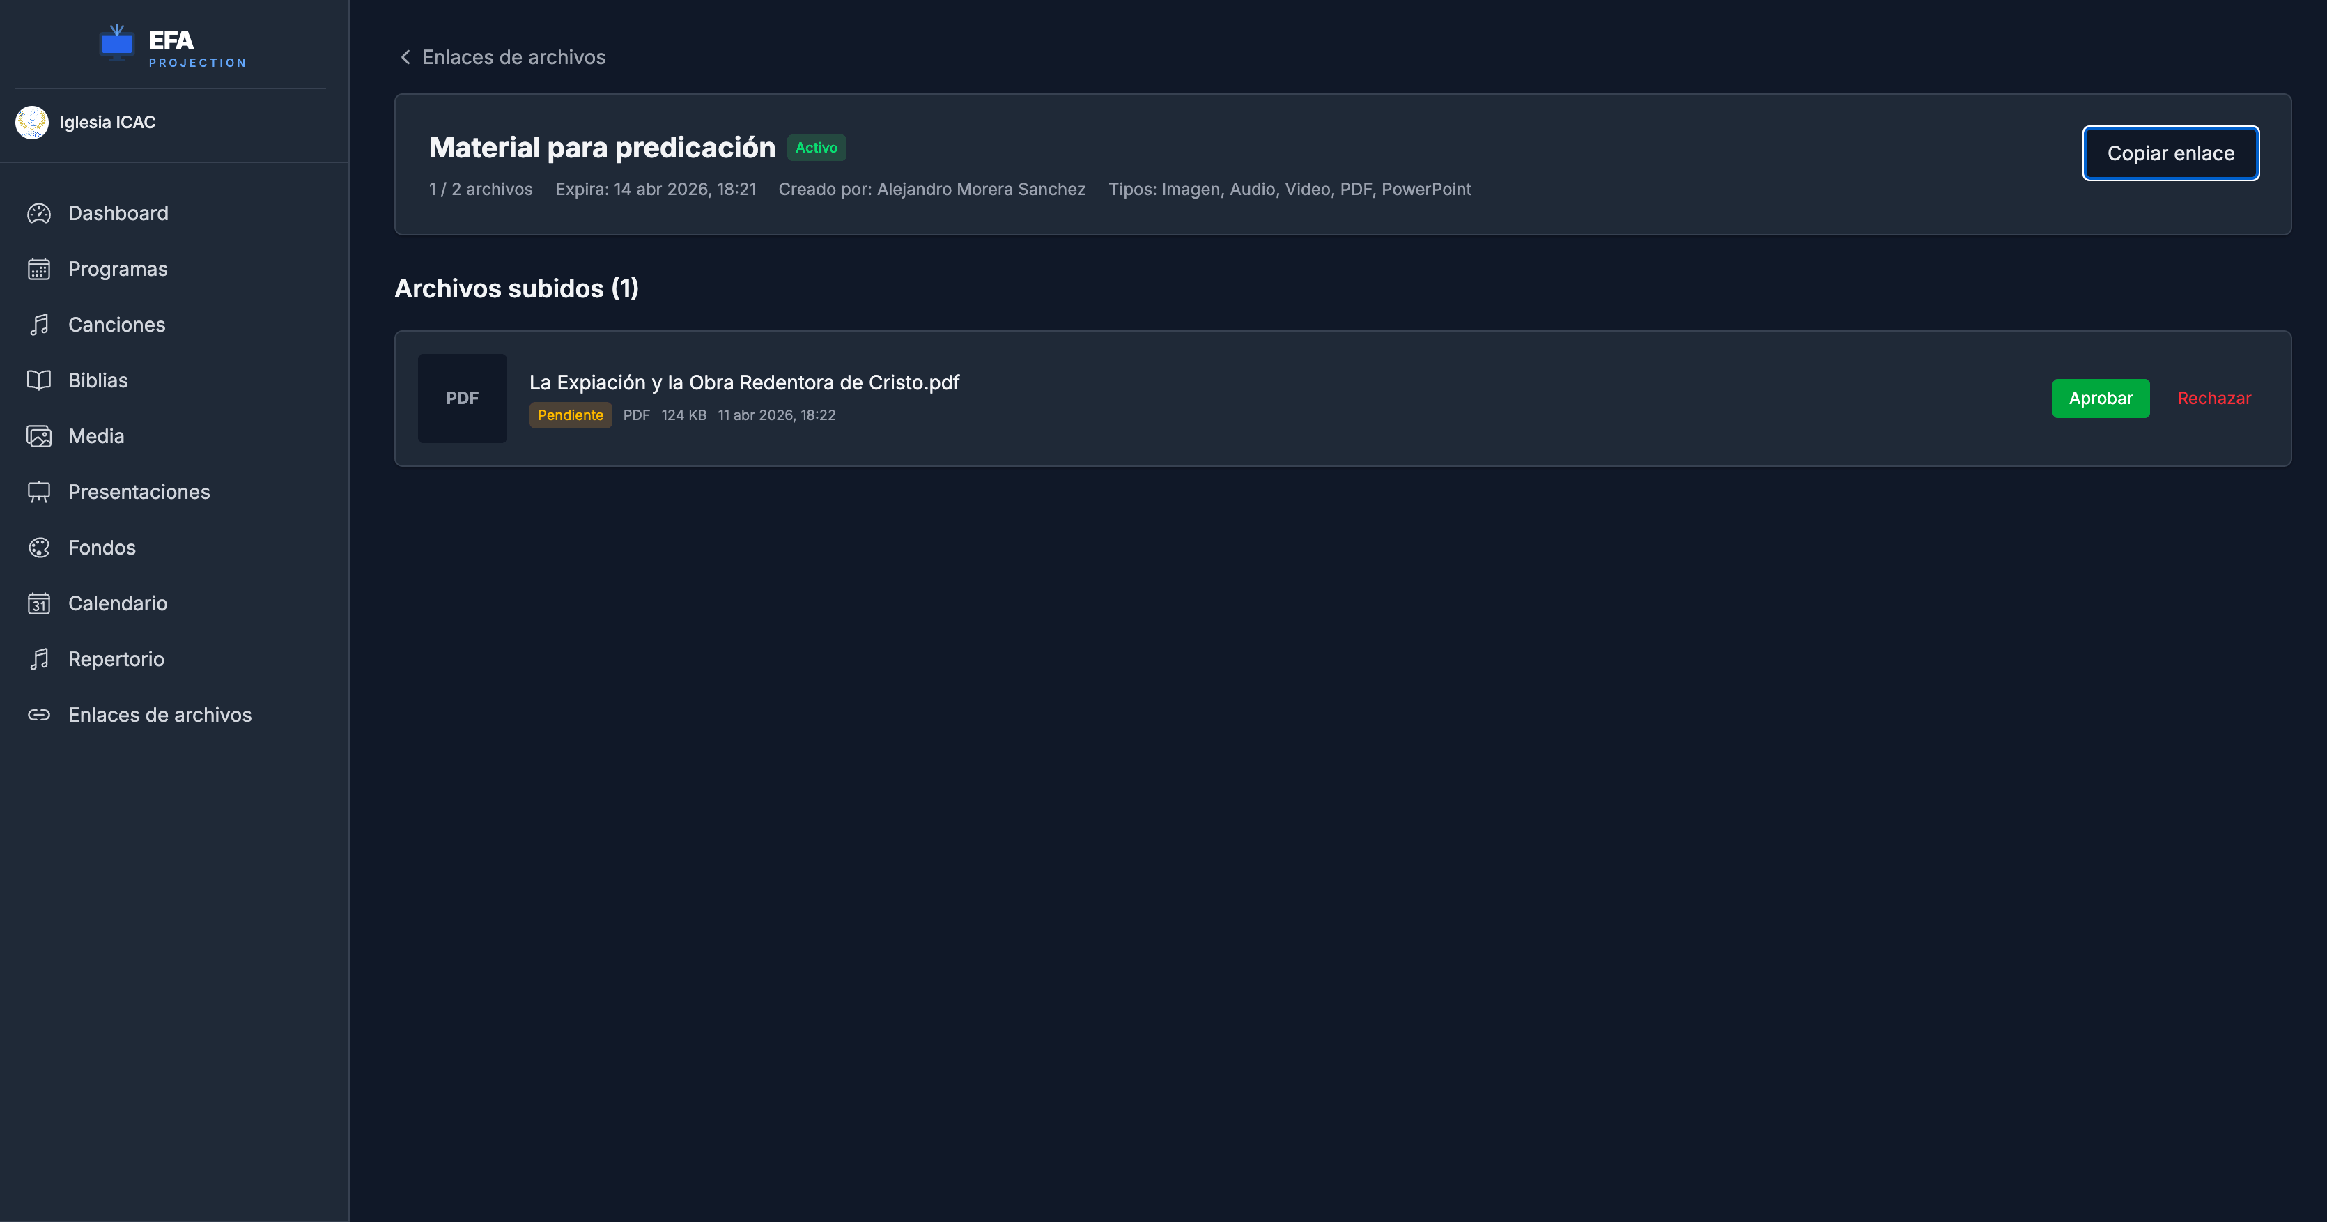The image size is (2327, 1222).
Task: Click the EFA Projection logo
Action: [x=171, y=45]
